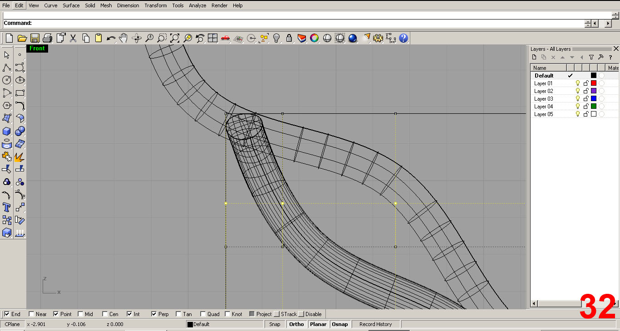Click the Hide Objects light bulb icon
Viewport: 620px width, 331px height.
tap(276, 39)
